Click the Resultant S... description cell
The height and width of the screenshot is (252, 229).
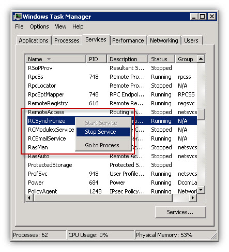point(127,68)
